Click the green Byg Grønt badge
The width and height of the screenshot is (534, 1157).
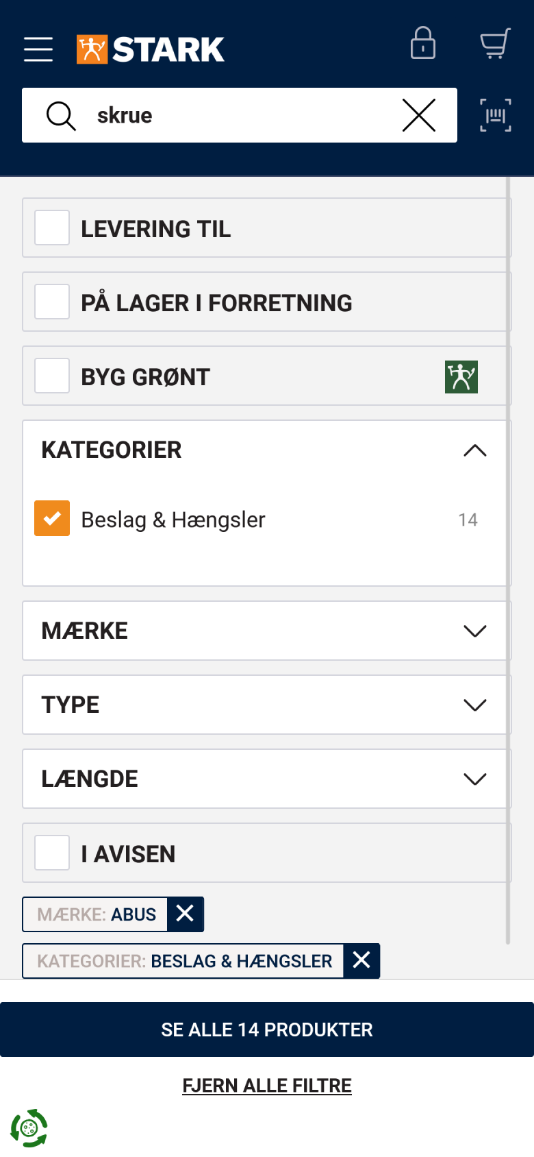click(461, 377)
